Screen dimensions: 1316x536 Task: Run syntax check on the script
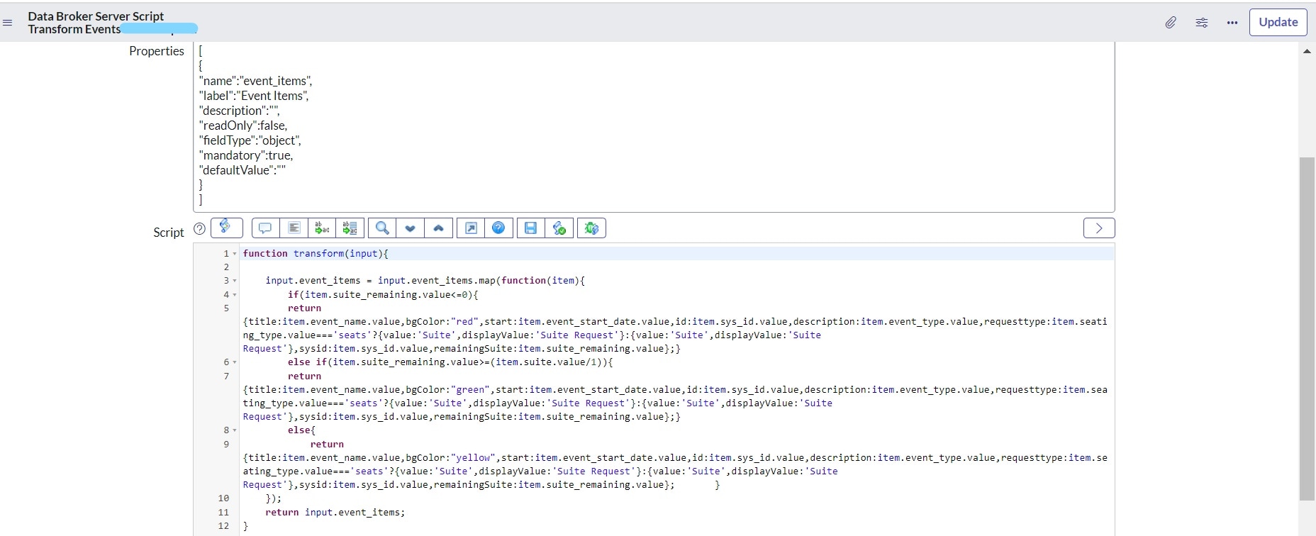coord(559,228)
